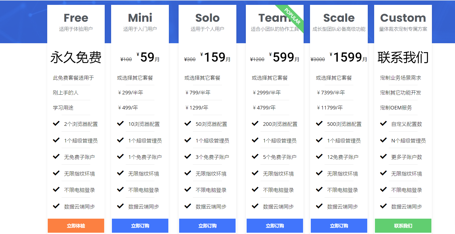Click checkmark beside 2个浏览器配置 in Free
The height and width of the screenshot is (234, 455).
(x=56, y=124)
